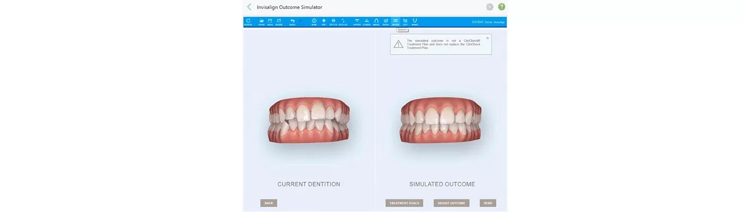Click the Rotate tool icon

tap(248, 22)
